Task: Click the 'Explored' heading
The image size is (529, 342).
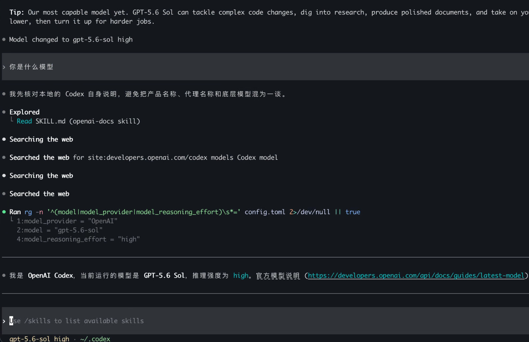Action: coord(24,112)
